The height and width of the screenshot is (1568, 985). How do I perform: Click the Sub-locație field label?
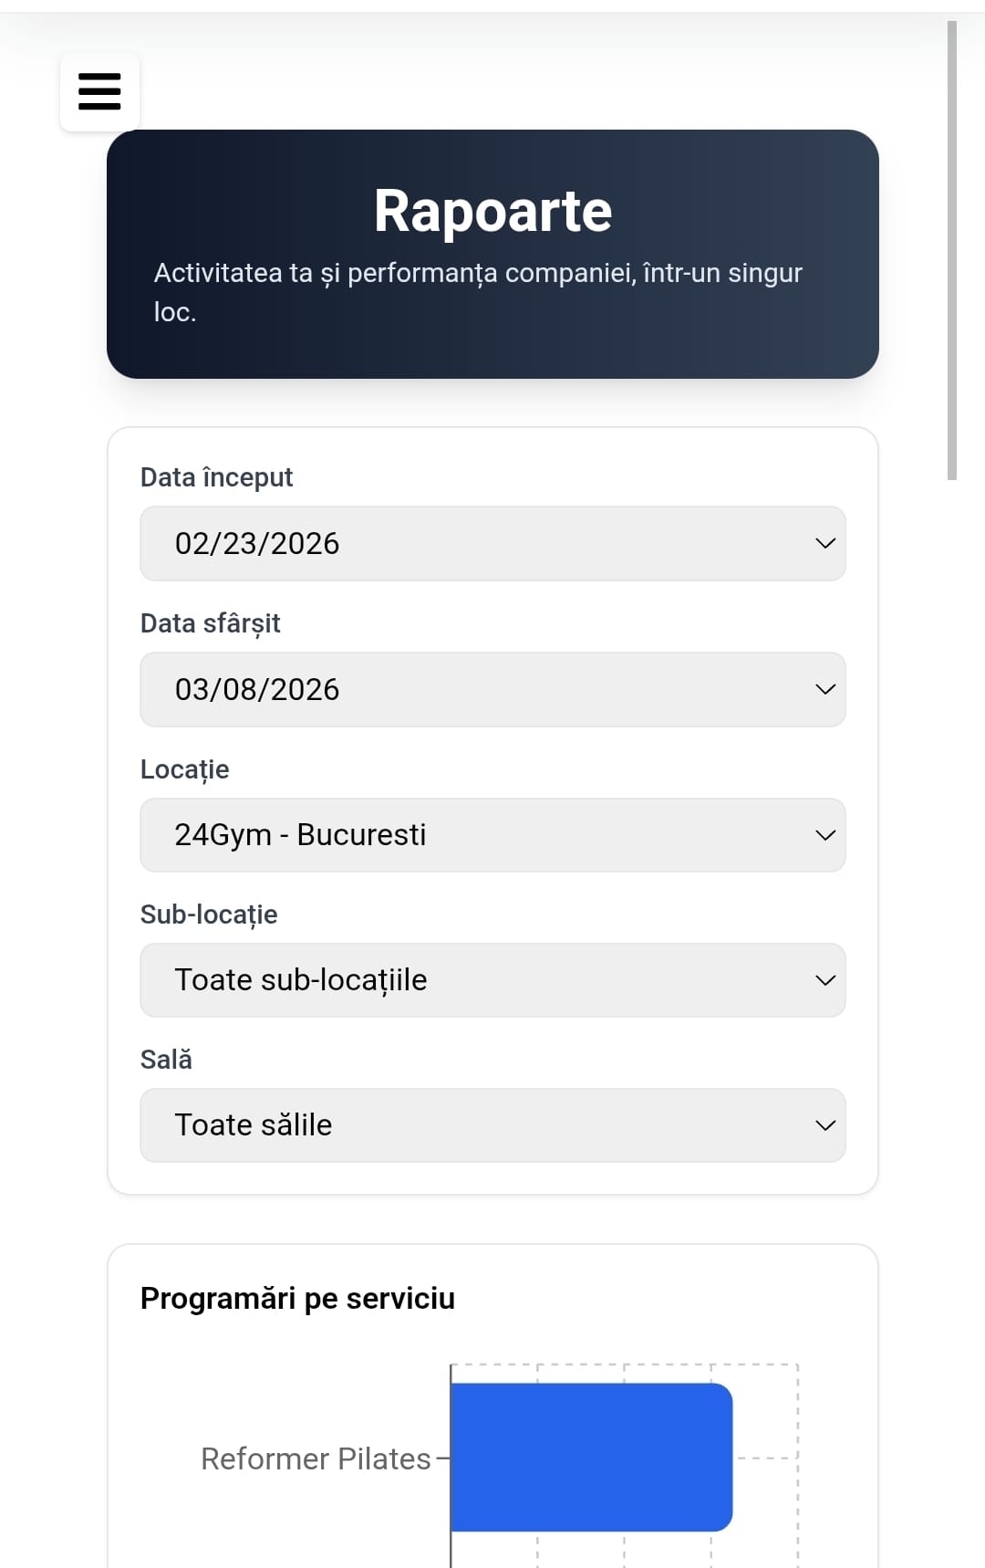coord(209,915)
